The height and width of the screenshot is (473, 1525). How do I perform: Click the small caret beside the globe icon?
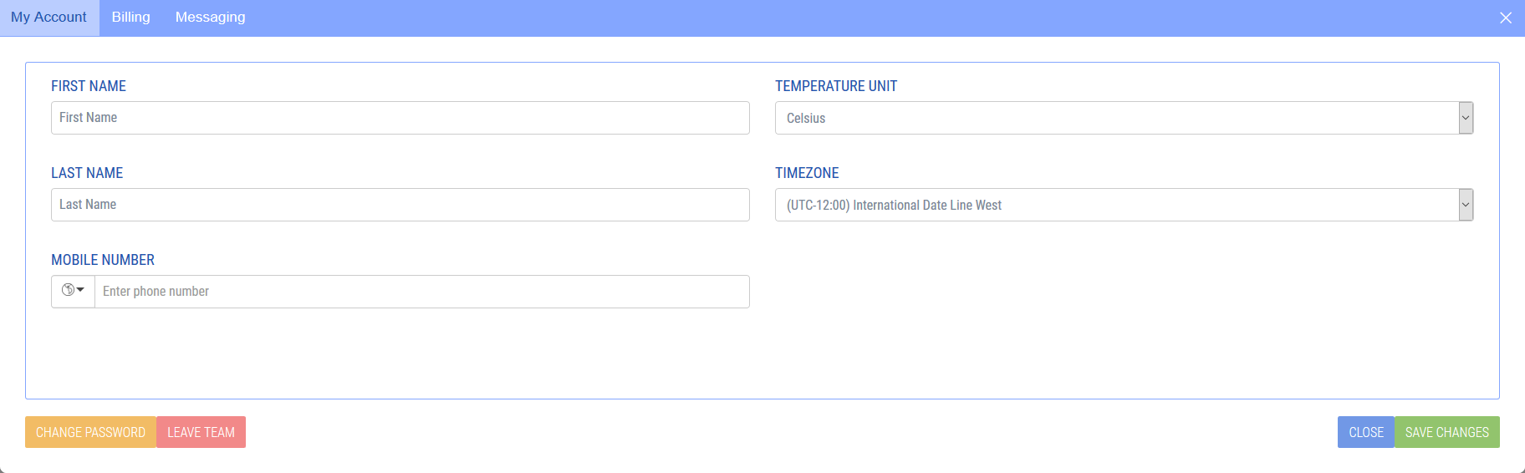click(80, 290)
